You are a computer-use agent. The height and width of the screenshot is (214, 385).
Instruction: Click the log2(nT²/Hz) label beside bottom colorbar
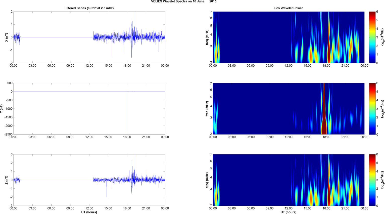[x=382, y=180]
